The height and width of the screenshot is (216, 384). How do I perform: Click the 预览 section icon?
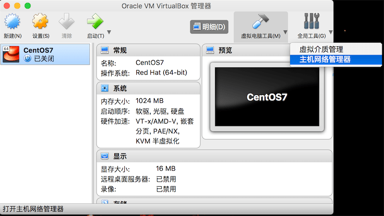210,50
